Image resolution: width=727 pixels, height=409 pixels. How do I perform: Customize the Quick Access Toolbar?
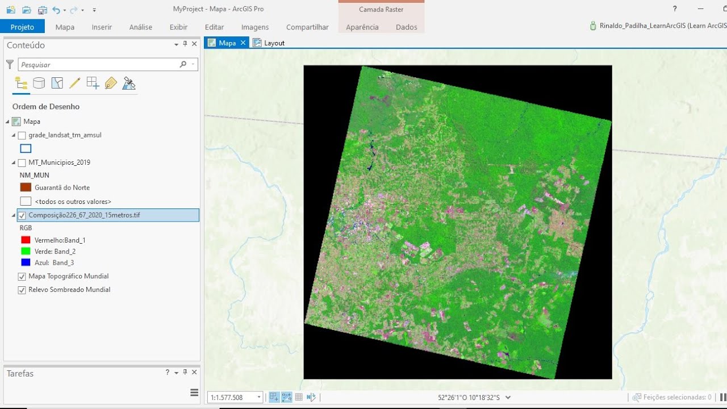(x=94, y=10)
